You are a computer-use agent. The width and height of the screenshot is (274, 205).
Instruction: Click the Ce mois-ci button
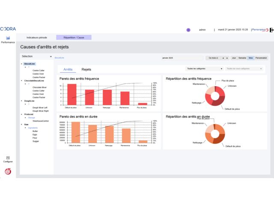point(213,58)
